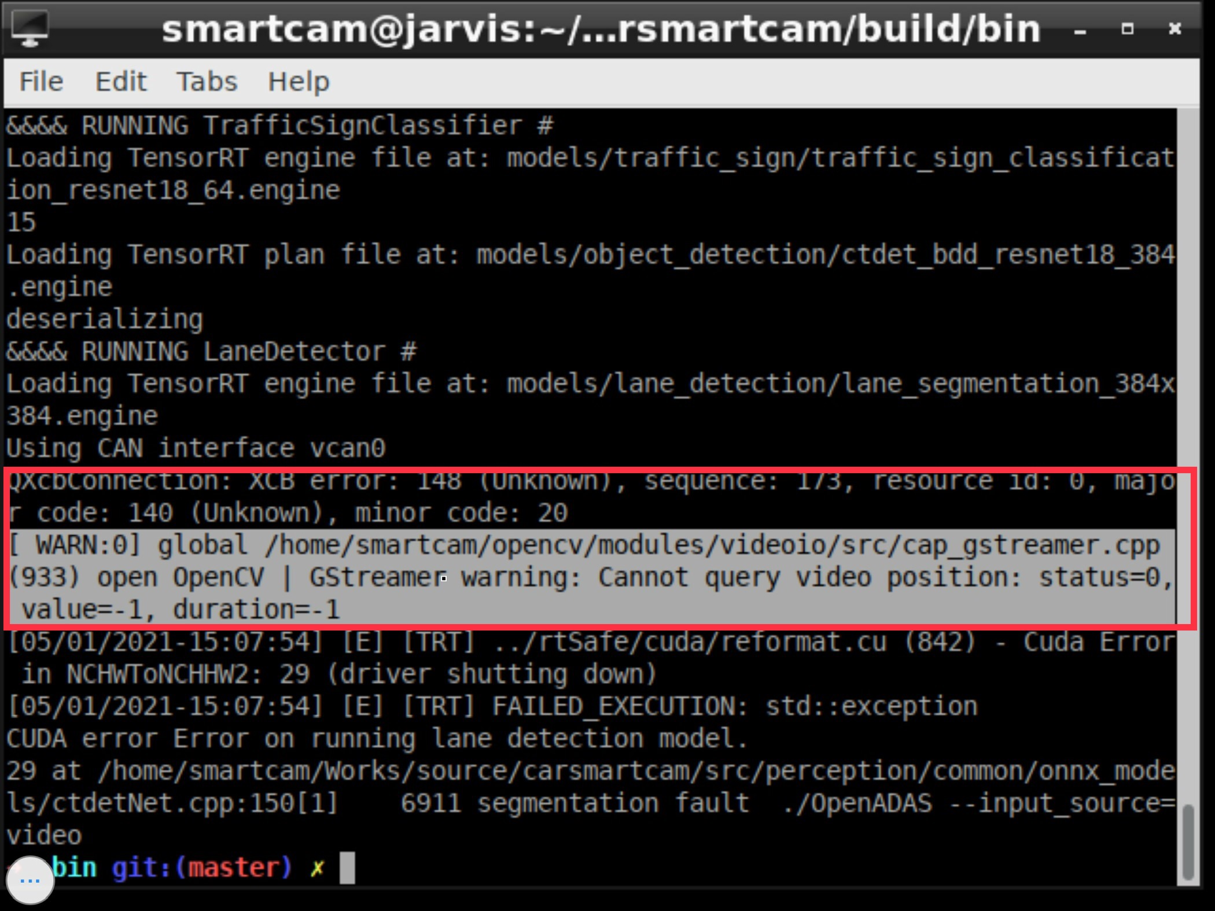Click the block cursor at the shell prompt
Screen dimensions: 1215x911
[347, 868]
